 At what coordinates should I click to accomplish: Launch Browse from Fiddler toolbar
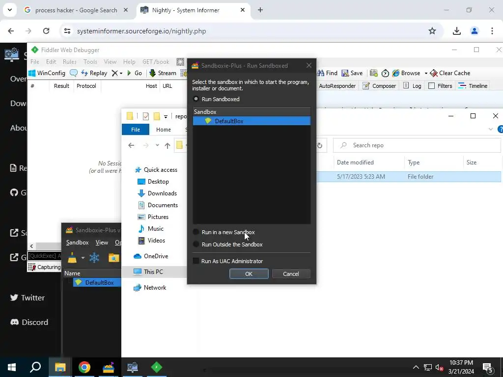406,73
